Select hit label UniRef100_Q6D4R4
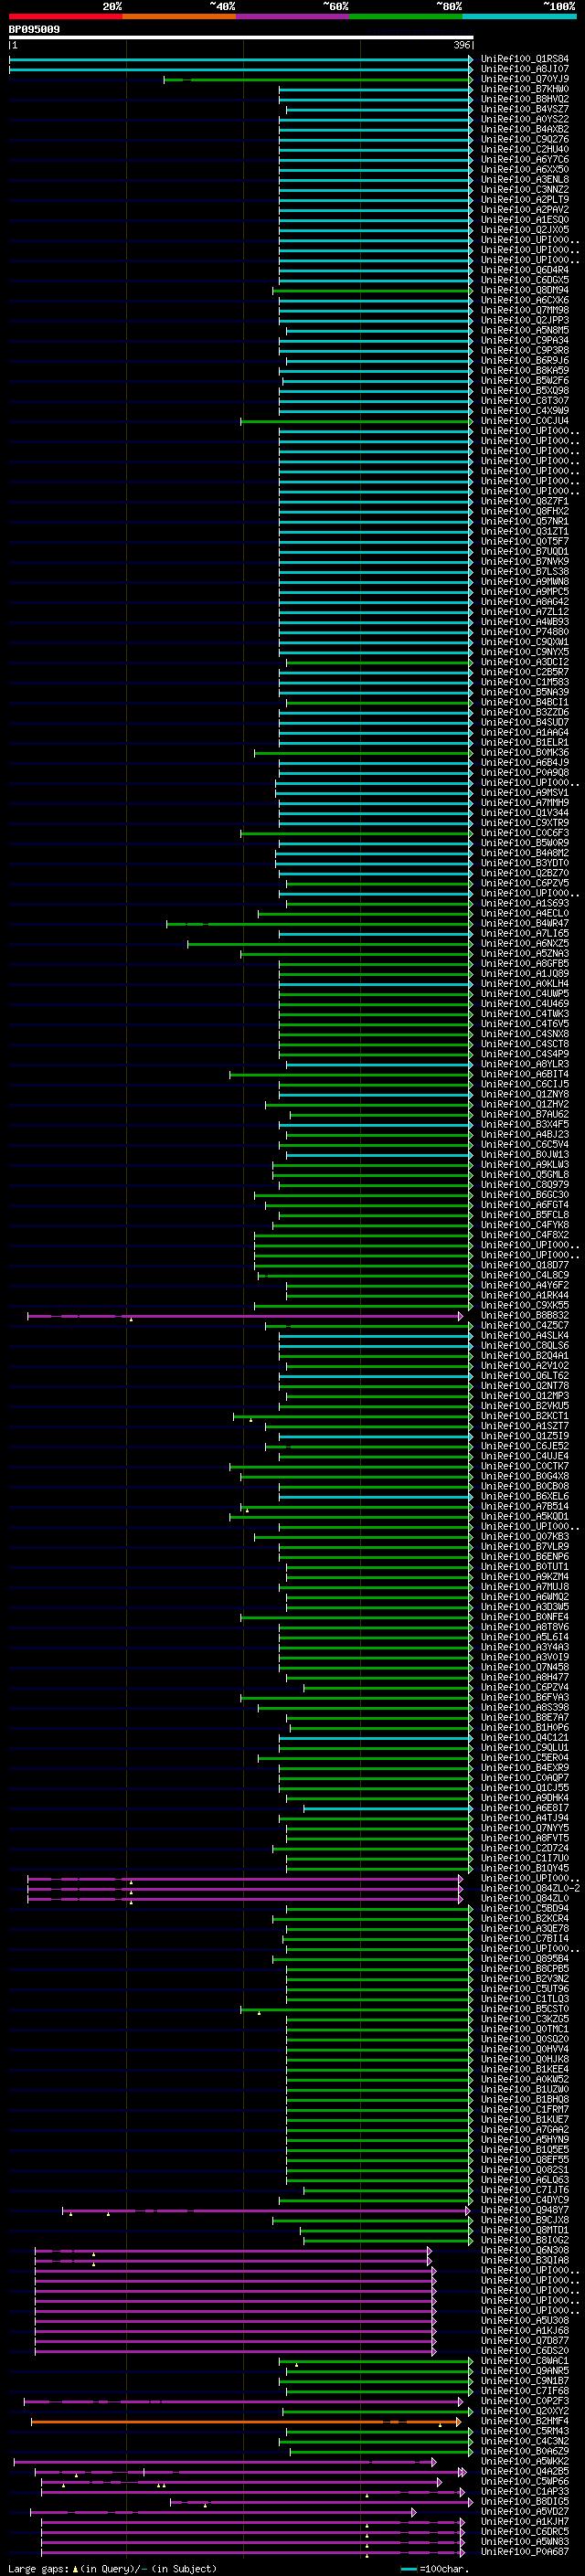The height and width of the screenshot is (2576, 585). coord(525,270)
